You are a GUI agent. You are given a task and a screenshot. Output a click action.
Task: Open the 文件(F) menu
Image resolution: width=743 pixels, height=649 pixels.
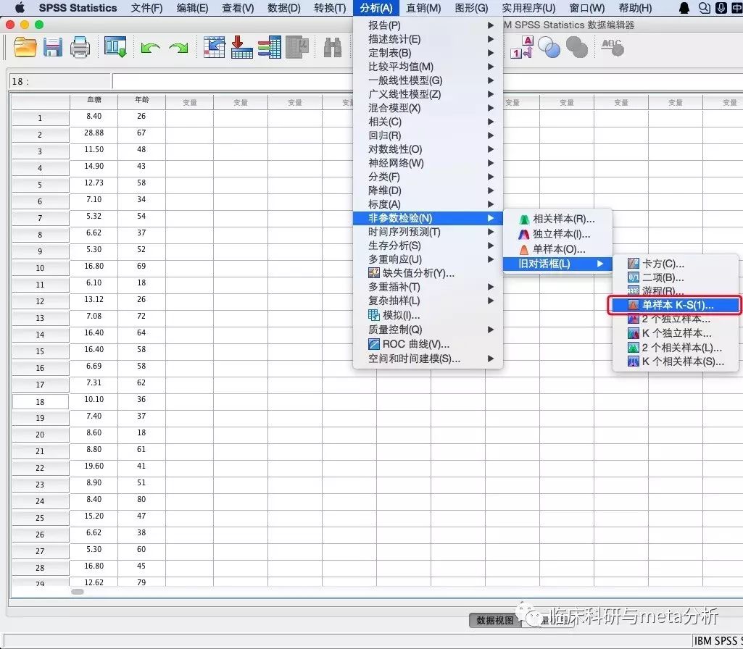pyautogui.click(x=146, y=8)
